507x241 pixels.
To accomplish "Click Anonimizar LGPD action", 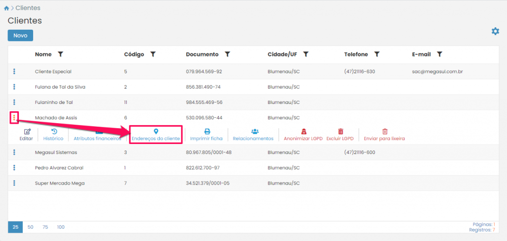I will click(x=304, y=132).
